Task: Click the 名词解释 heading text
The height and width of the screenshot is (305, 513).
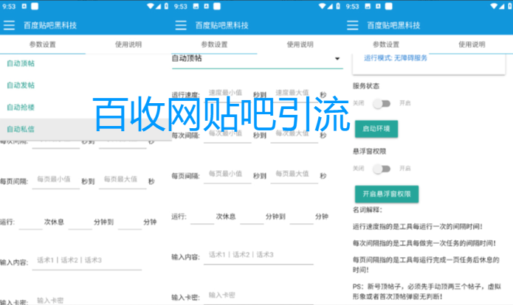Action: click(367, 210)
